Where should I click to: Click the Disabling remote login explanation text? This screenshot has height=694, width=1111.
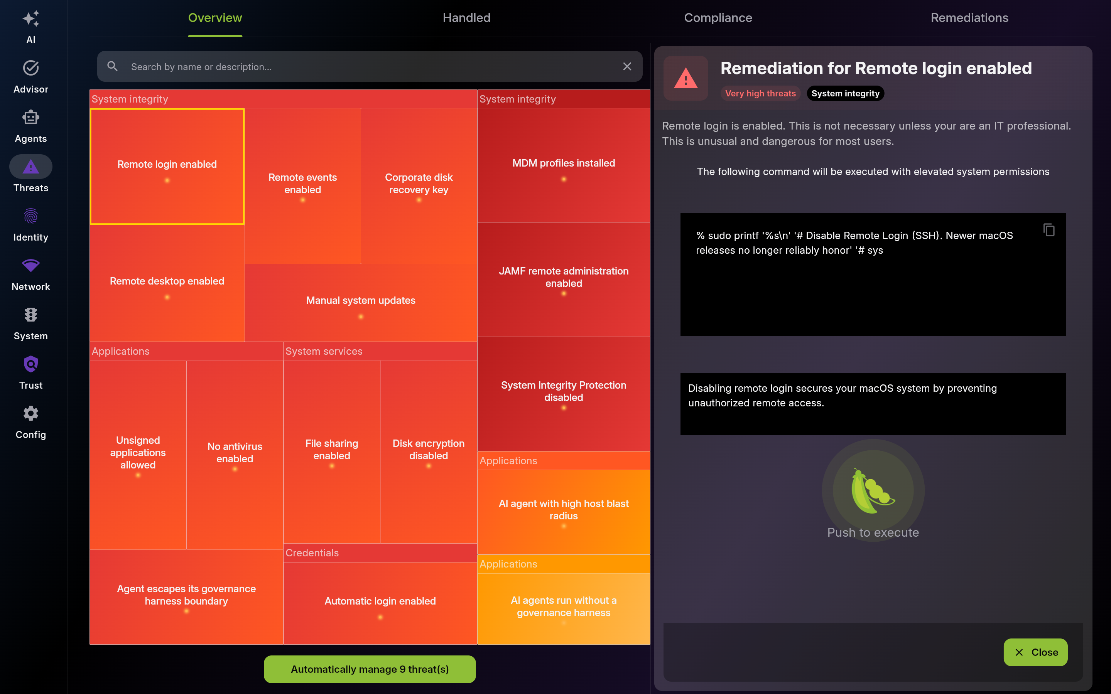(843, 396)
